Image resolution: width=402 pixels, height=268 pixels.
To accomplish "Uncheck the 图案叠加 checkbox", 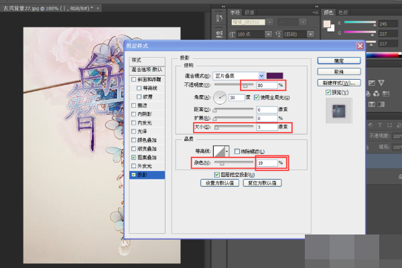I will (133, 157).
